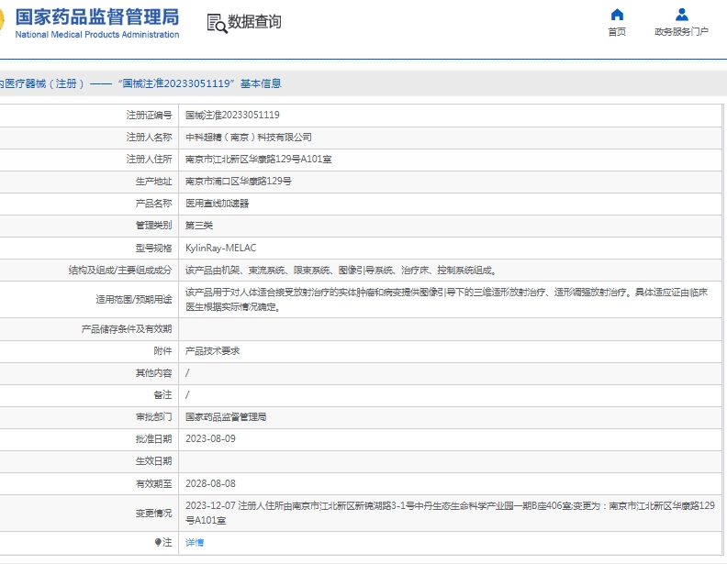
Task: Select approval date 2023-08-09
Action: tap(210, 438)
